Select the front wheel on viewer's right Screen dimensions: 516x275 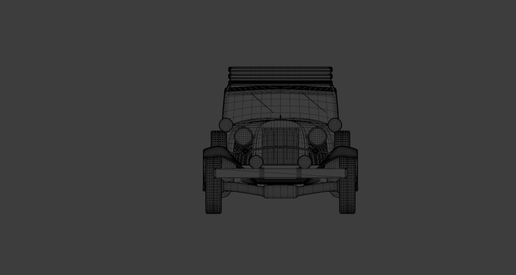pos(347,185)
